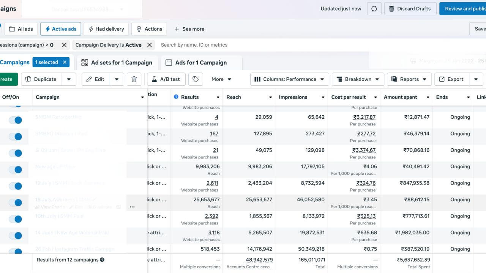Select the Had delivery filter
Image resolution: width=486 pixels, height=273 pixels.
106,29
